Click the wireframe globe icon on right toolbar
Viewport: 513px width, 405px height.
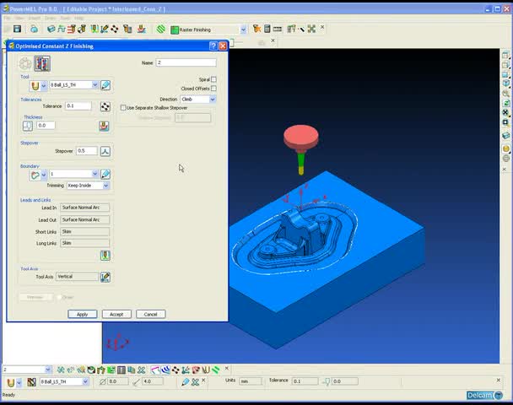pyautogui.click(x=505, y=159)
